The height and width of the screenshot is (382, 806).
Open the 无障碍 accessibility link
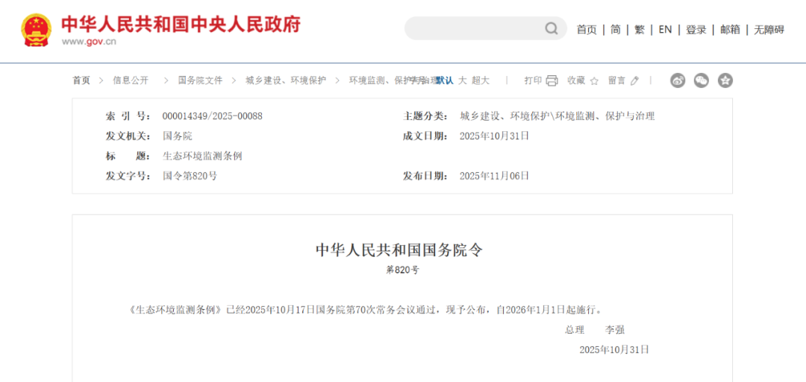coord(769,30)
